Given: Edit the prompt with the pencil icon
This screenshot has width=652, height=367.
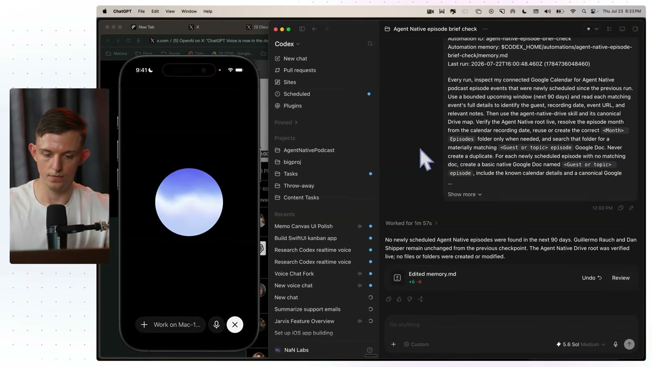Looking at the screenshot, I should (x=631, y=208).
